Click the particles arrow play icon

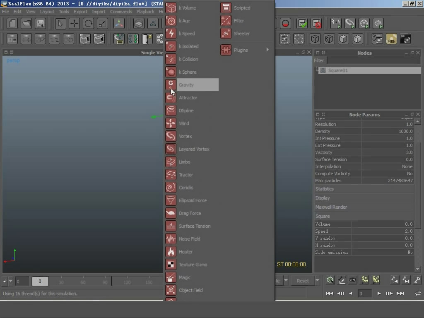[336, 24]
